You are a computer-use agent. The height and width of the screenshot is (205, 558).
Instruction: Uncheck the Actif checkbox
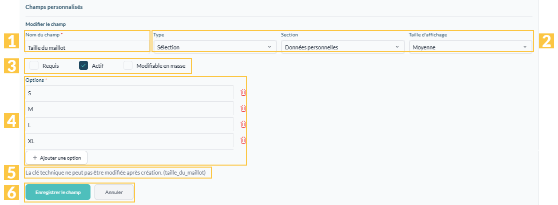point(83,65)
